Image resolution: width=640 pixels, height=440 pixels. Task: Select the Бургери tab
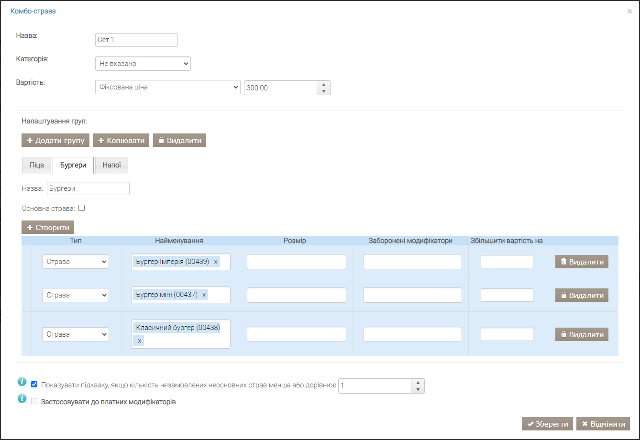pyautogui.click(x=73, y=165)
